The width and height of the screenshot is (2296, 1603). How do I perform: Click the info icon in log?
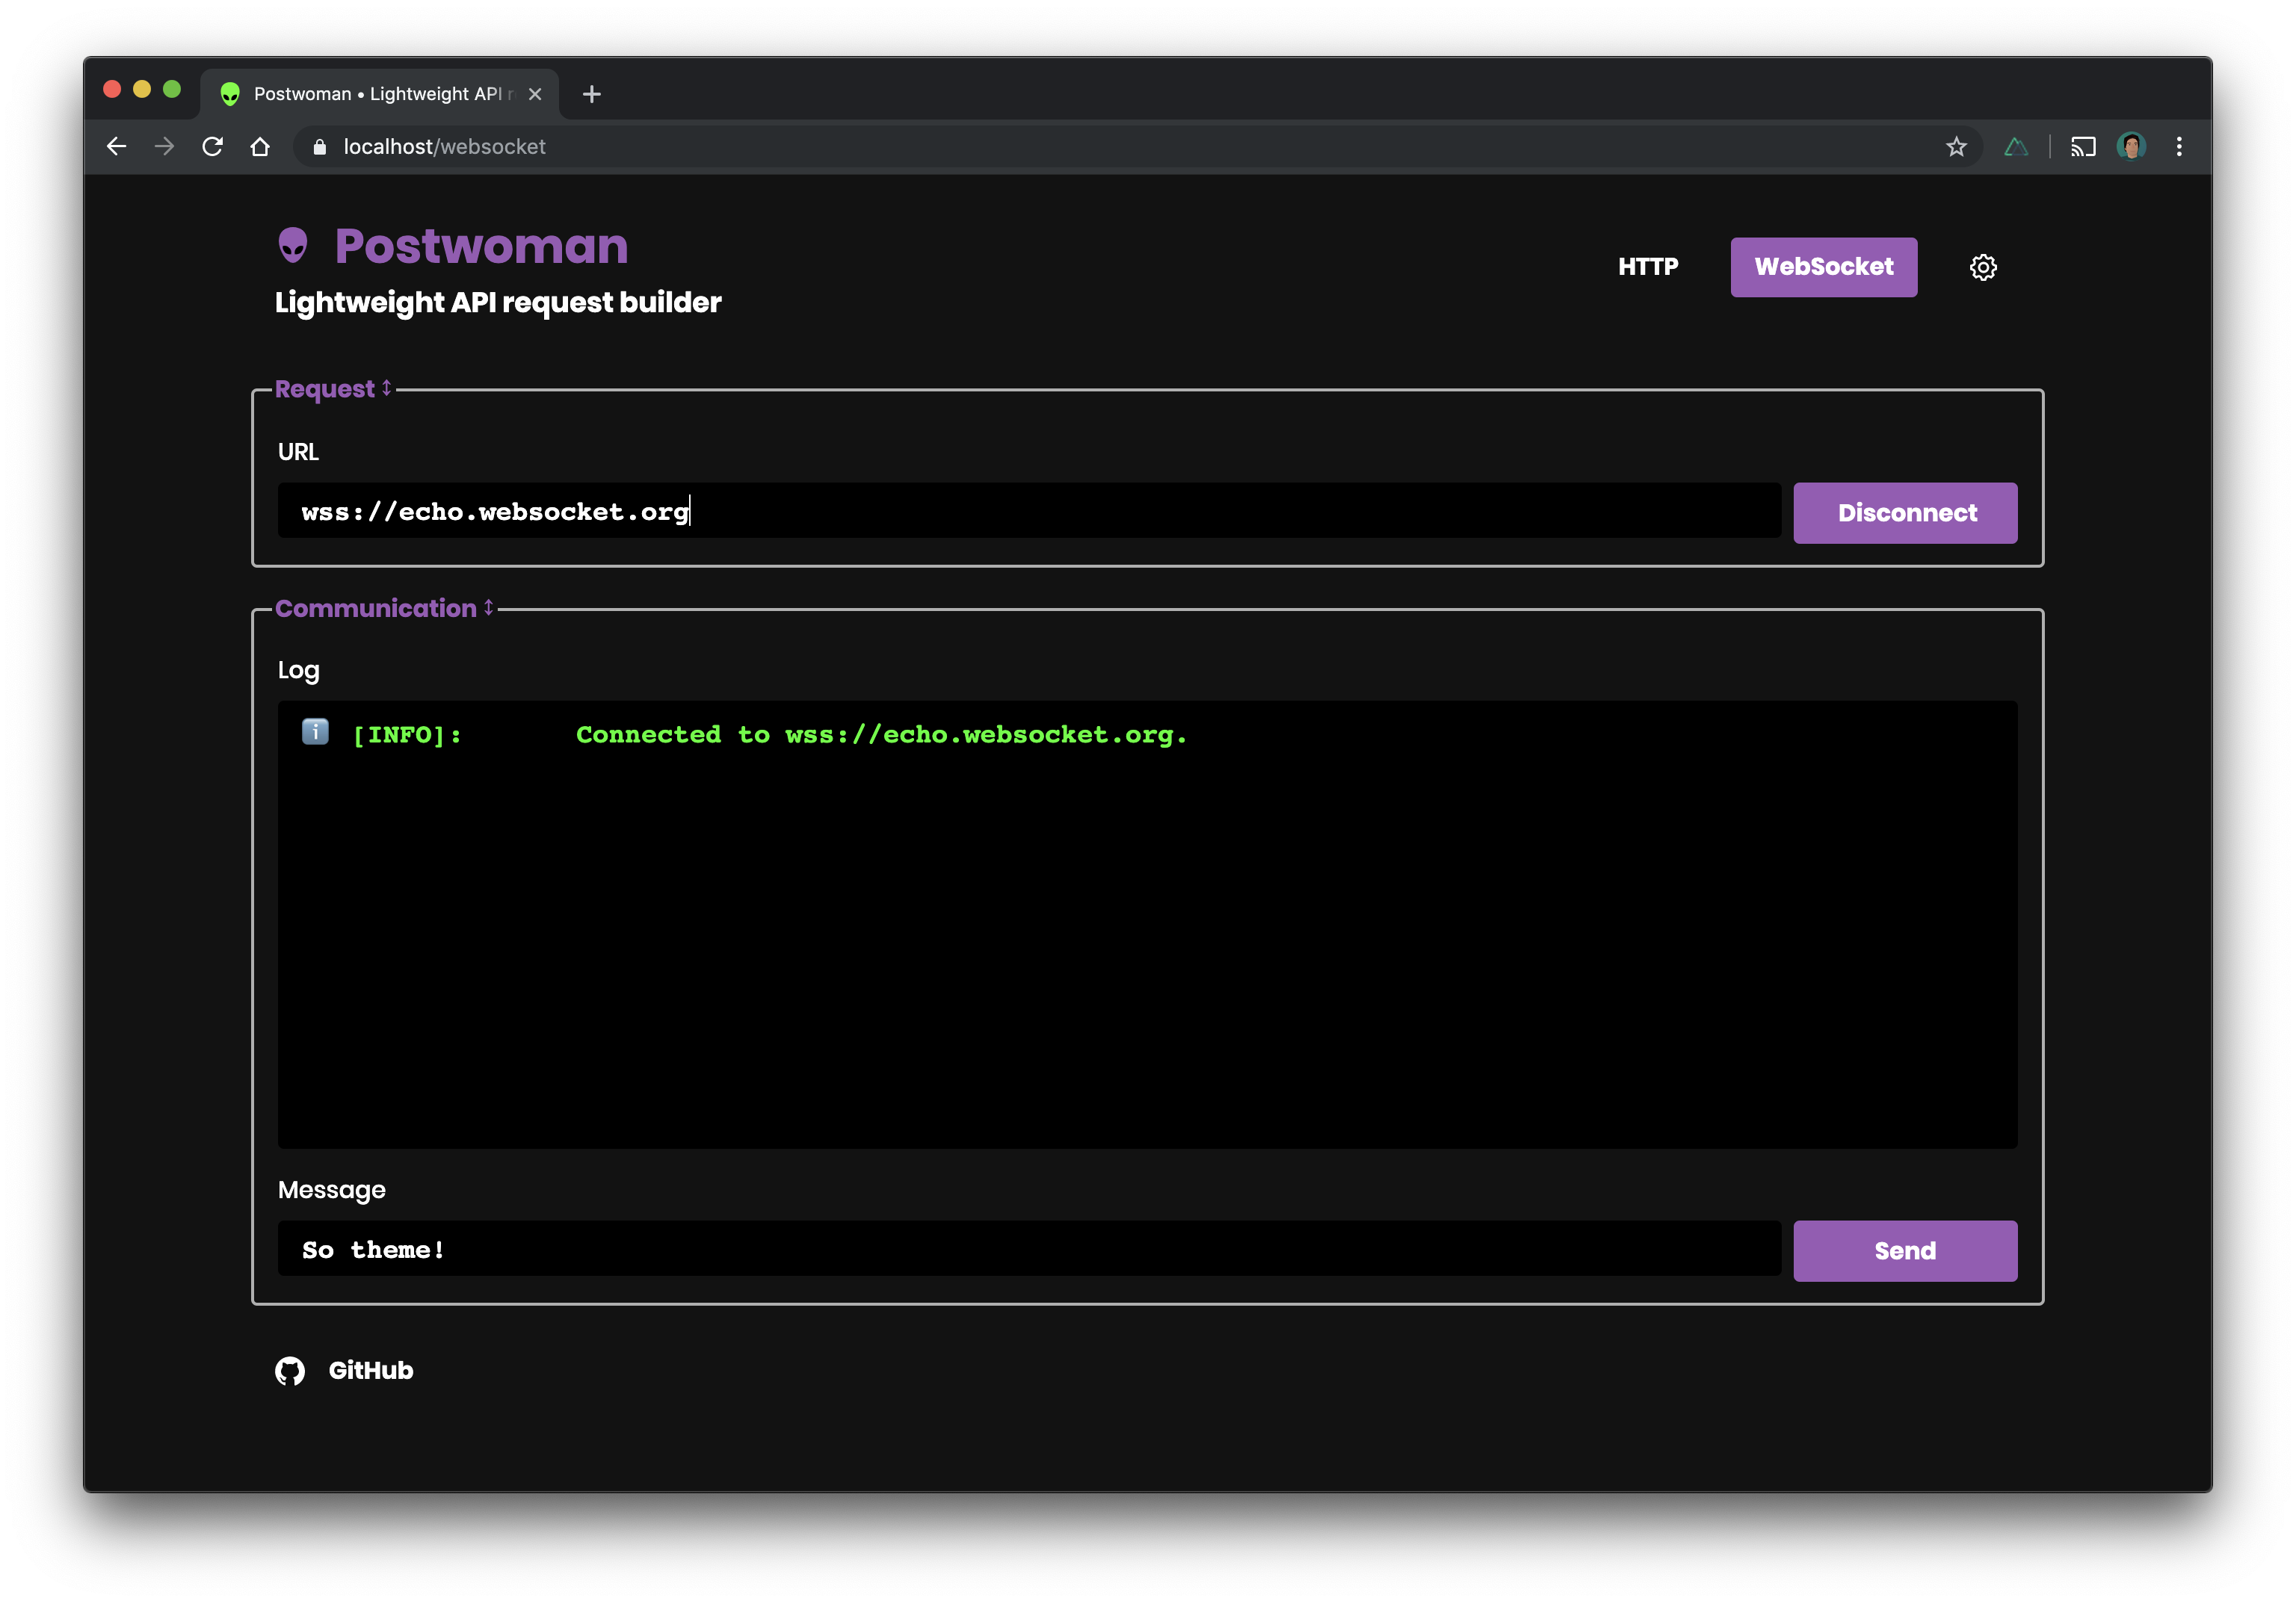pos(315,733)
